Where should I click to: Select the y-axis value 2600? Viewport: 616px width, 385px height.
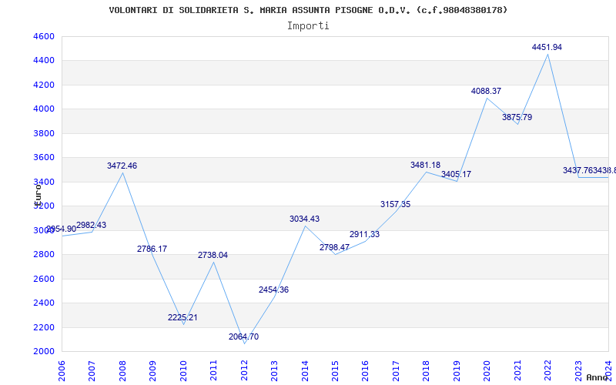pyautogui.click(x=44, y=279)
